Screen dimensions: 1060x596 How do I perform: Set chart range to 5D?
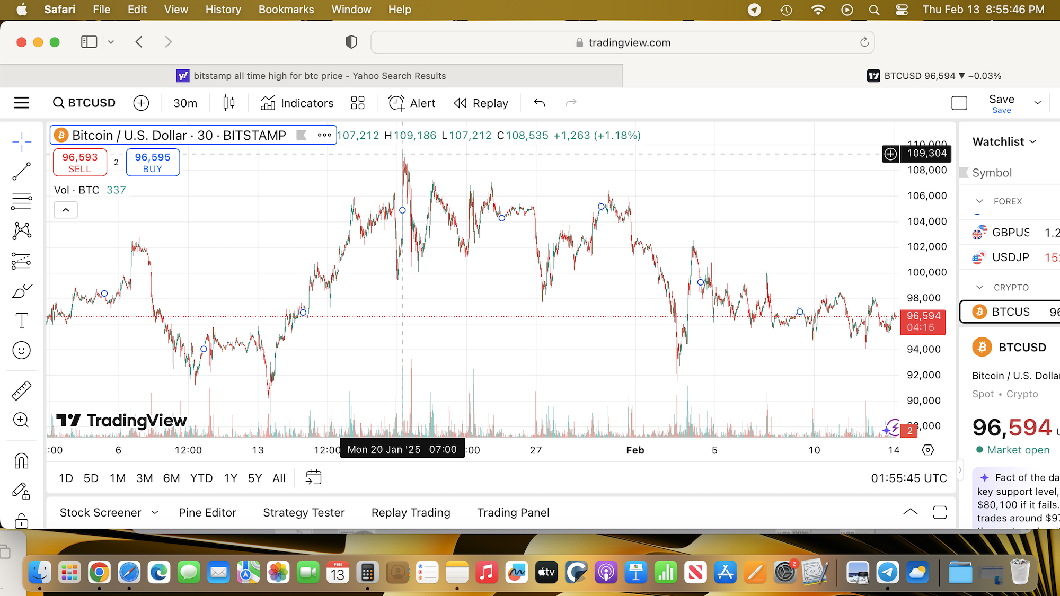pos(91,478)
